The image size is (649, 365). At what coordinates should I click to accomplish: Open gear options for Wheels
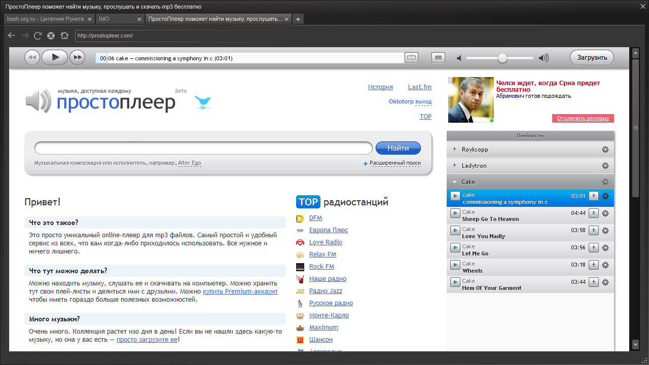[x=605, y=265]
